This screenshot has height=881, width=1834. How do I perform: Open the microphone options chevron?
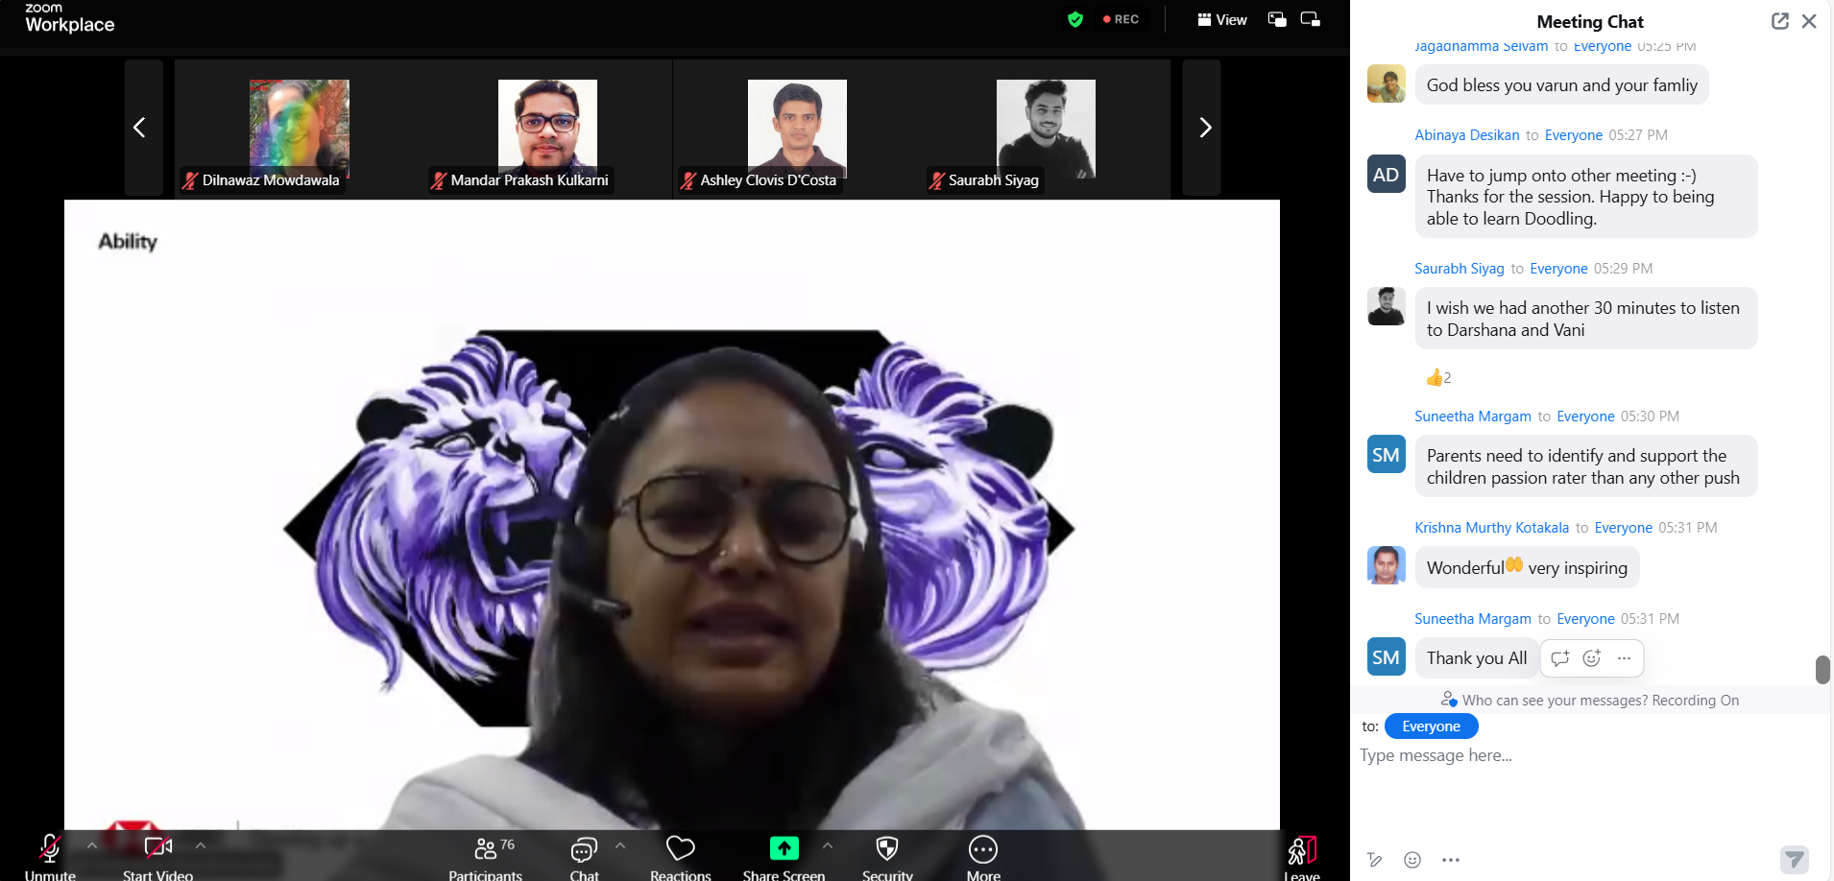[x=91, y=846]
